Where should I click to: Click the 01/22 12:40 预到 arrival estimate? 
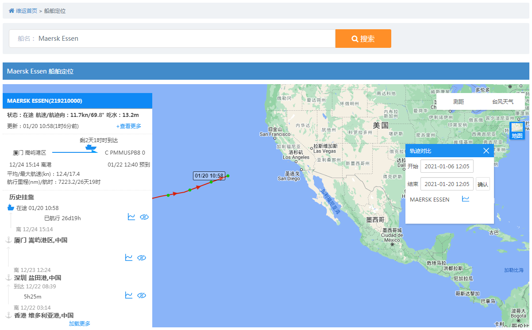pyautogui.click(x=129, y=165)
